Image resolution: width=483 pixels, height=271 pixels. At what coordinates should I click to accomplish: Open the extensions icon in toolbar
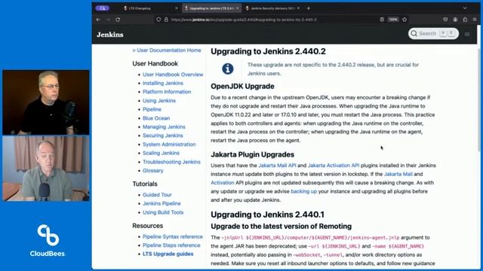click(x=465, y=20)
